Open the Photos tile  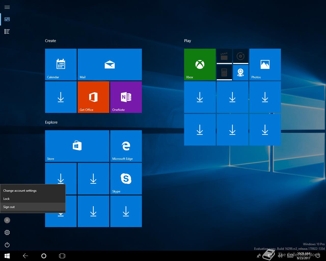(265, 64)
